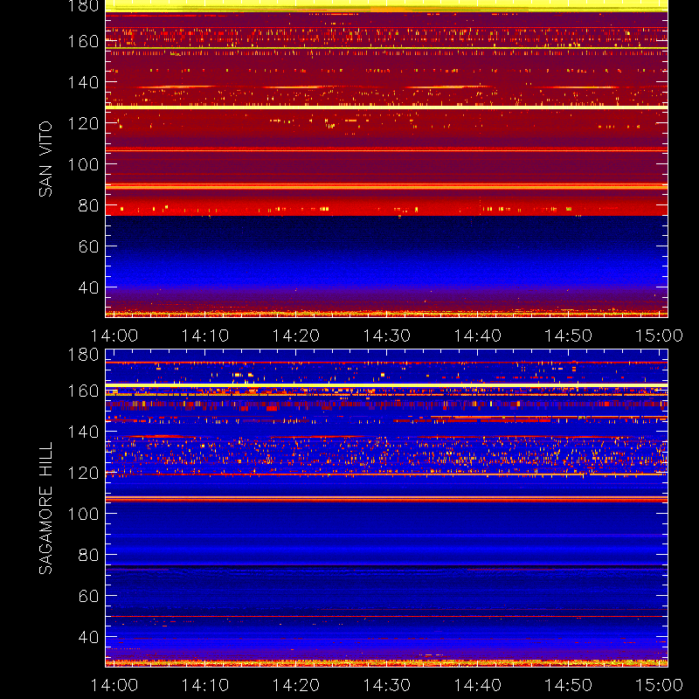Click 14:10 time label under San Vito plot
The height and width of the screenshot is (699, 699).
[x=205, y=336]
